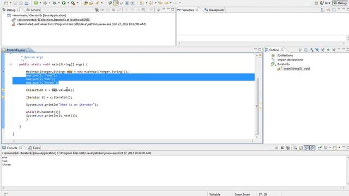Click the Step Return icon in Debug view

pos(138,10)
